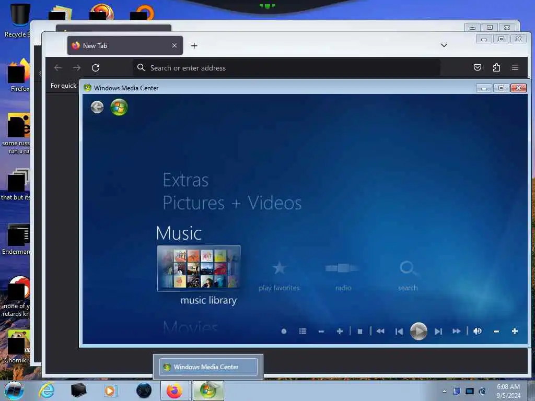The image size is (535, 401).
Task: Click the rewind button
Action: point(380,331)
